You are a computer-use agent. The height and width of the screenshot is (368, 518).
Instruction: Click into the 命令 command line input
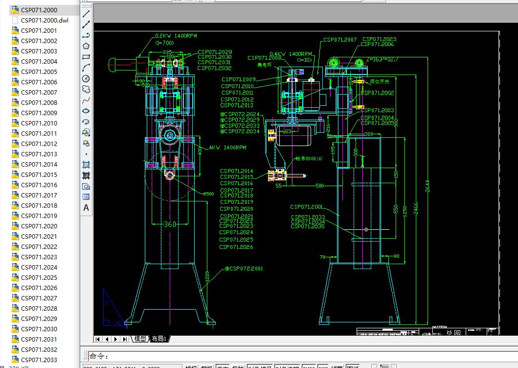point(303,356)
